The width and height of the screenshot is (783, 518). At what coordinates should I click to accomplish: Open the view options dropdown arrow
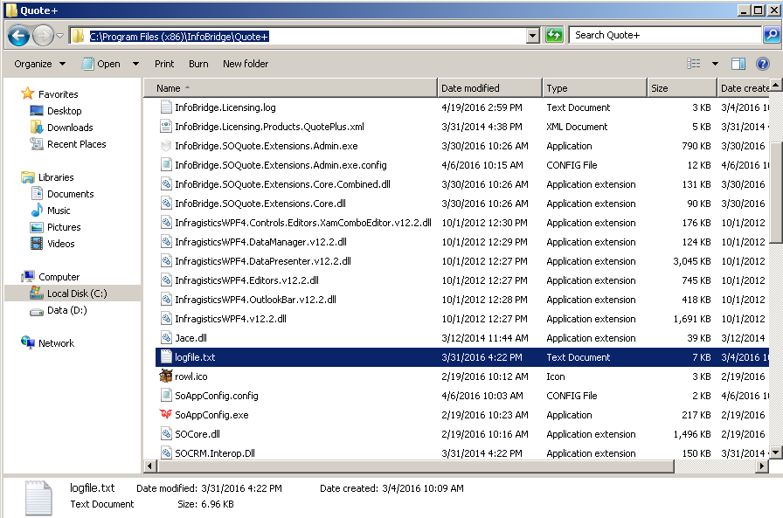[715, 64]
